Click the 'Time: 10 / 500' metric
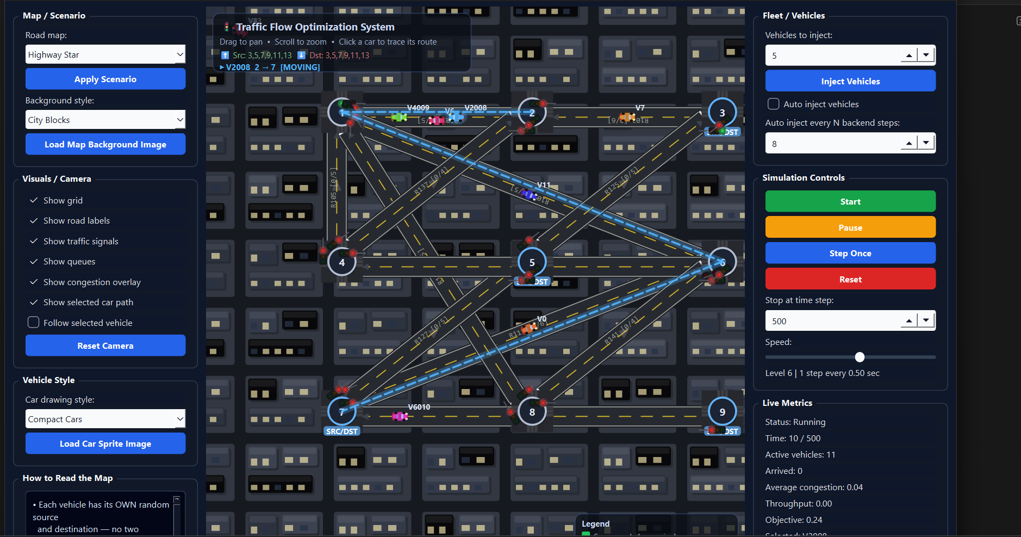Image resolution: width=1021 pixels, height=537 pixels. pos(793,439)
